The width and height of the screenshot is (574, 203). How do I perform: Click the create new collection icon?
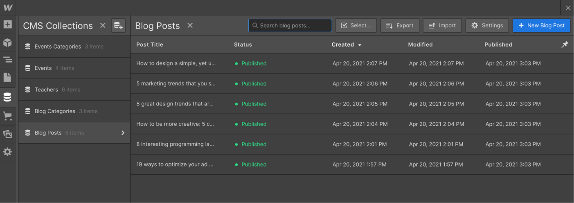[118, 25]
